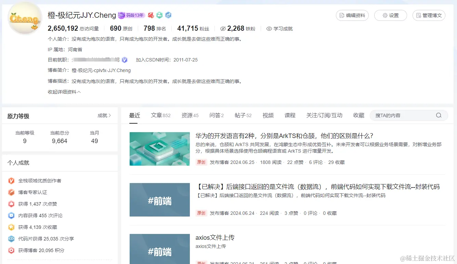This screenshot has height=264, width=457.
Task: Click the blue male gender badge
Action: coord(168,15)
